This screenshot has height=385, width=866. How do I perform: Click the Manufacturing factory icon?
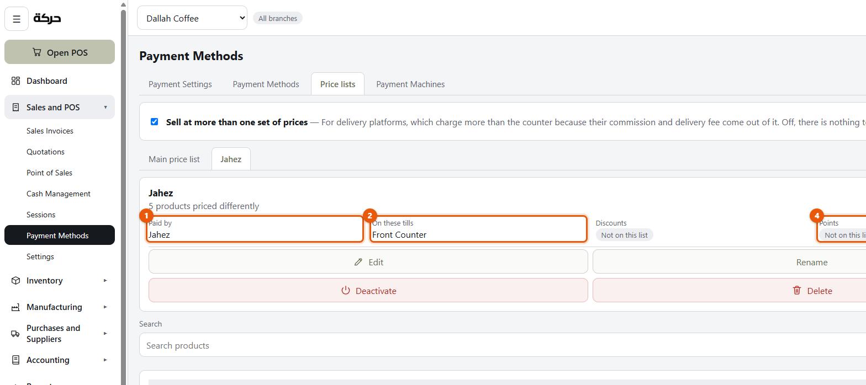point(15,307)
